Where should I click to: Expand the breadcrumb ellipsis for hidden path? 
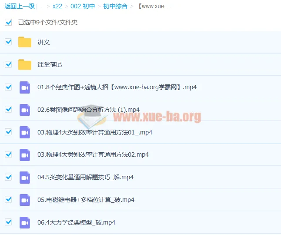tap(42, 7)
